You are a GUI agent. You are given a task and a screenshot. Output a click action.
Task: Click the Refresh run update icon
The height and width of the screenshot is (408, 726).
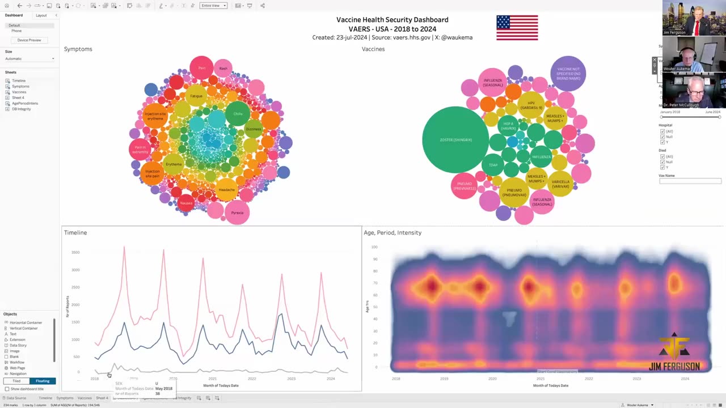point(78,6)
